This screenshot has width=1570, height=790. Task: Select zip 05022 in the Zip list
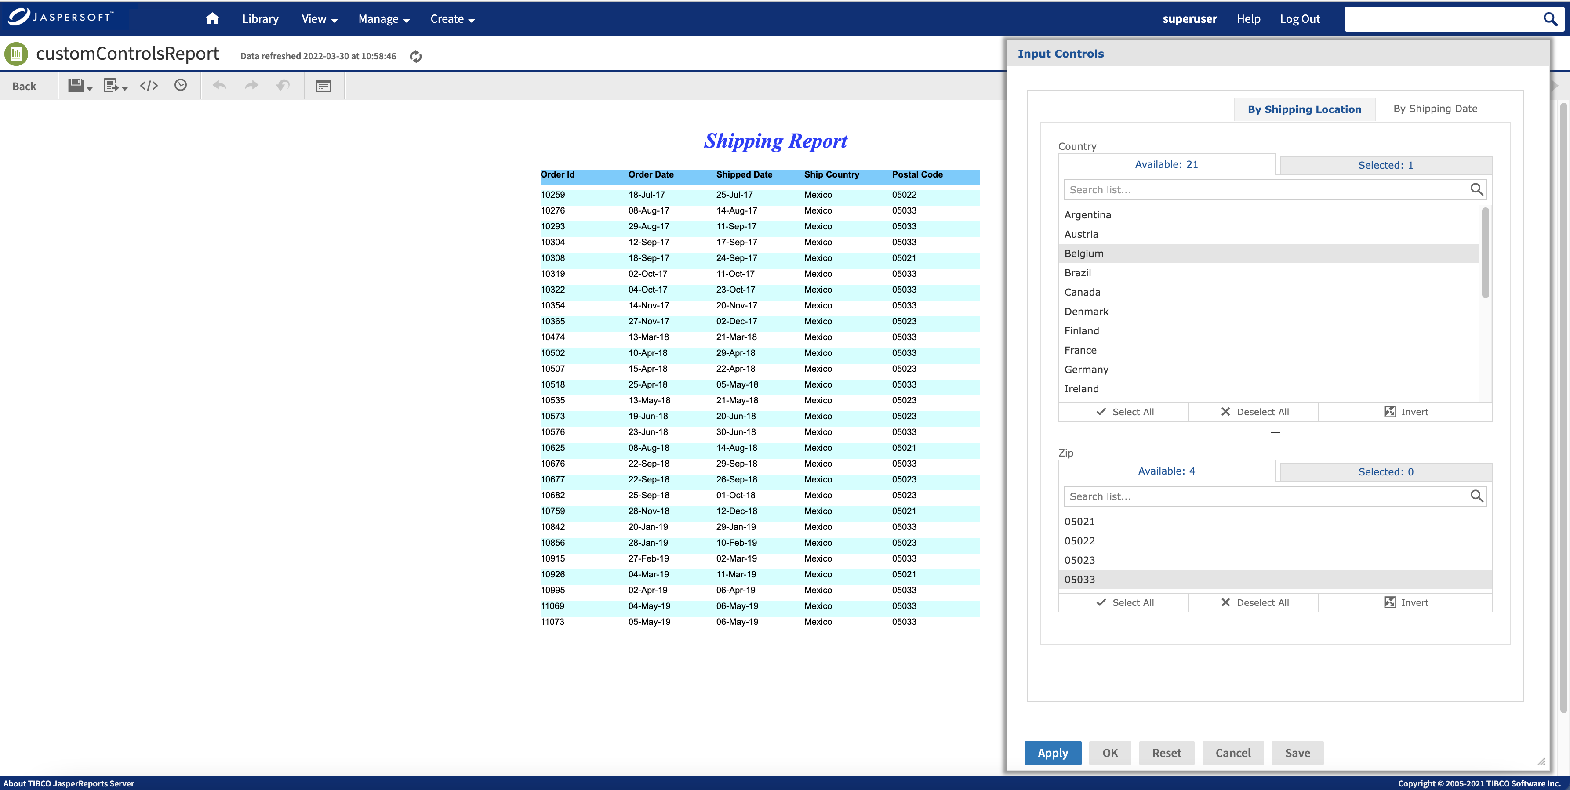click(1275, 541)
